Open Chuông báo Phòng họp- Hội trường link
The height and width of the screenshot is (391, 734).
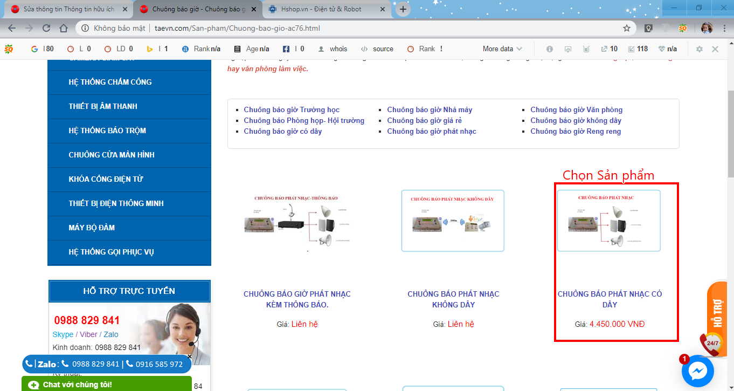coord(304,120)
